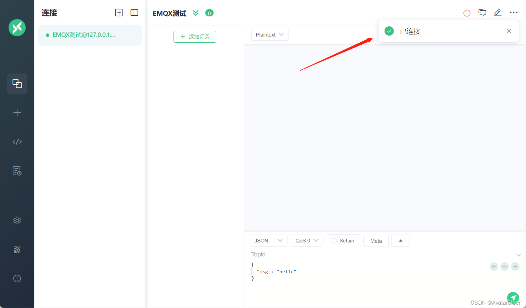Image resolution: width=526 pixels, height=308 pixels.
Task: Click the green success check icon
Action: point(389,31)
